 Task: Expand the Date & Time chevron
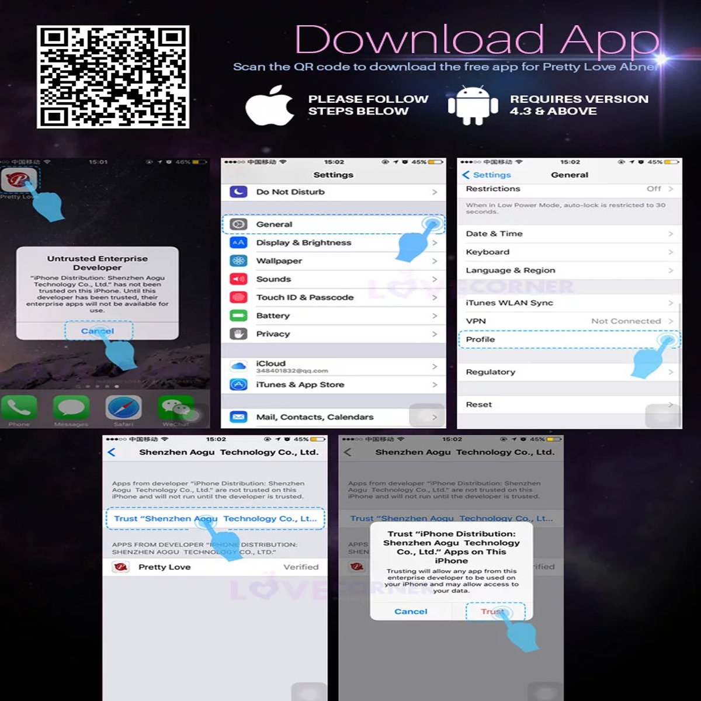pos(671,234)
